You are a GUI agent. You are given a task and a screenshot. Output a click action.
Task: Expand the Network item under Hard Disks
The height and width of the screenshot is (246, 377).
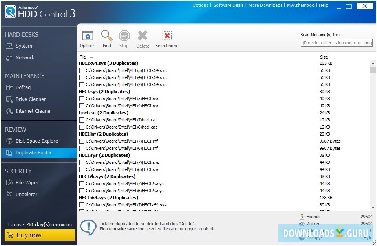click(x=26, y=57)
